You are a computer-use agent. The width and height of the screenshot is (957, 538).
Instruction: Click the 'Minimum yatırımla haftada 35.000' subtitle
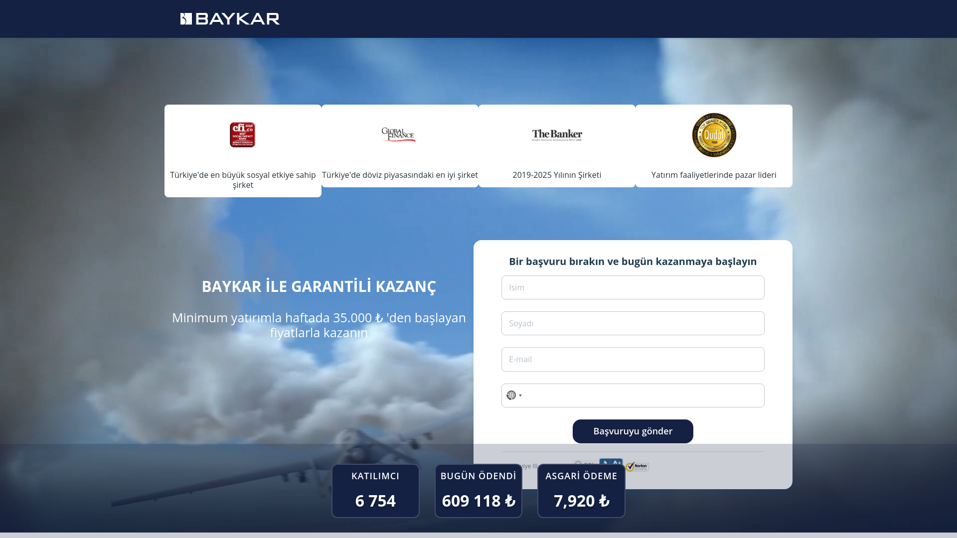coord(319,325)
